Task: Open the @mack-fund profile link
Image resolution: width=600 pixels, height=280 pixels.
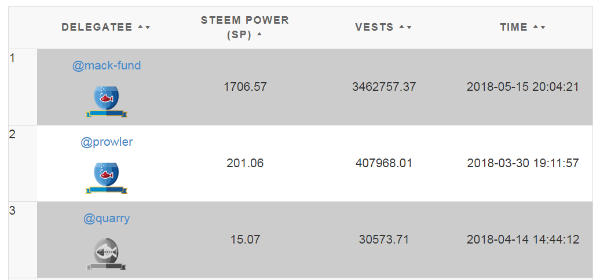Action: pos(107,66)
